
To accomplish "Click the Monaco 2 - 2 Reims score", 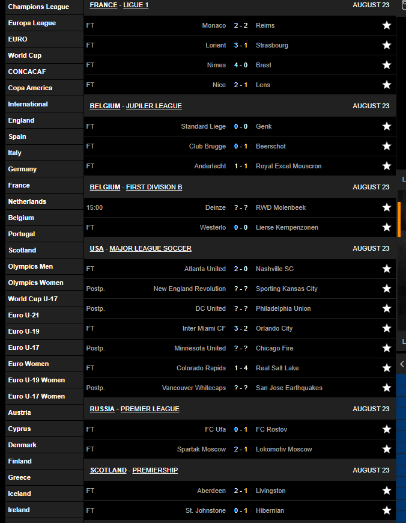I will (241, 25).
